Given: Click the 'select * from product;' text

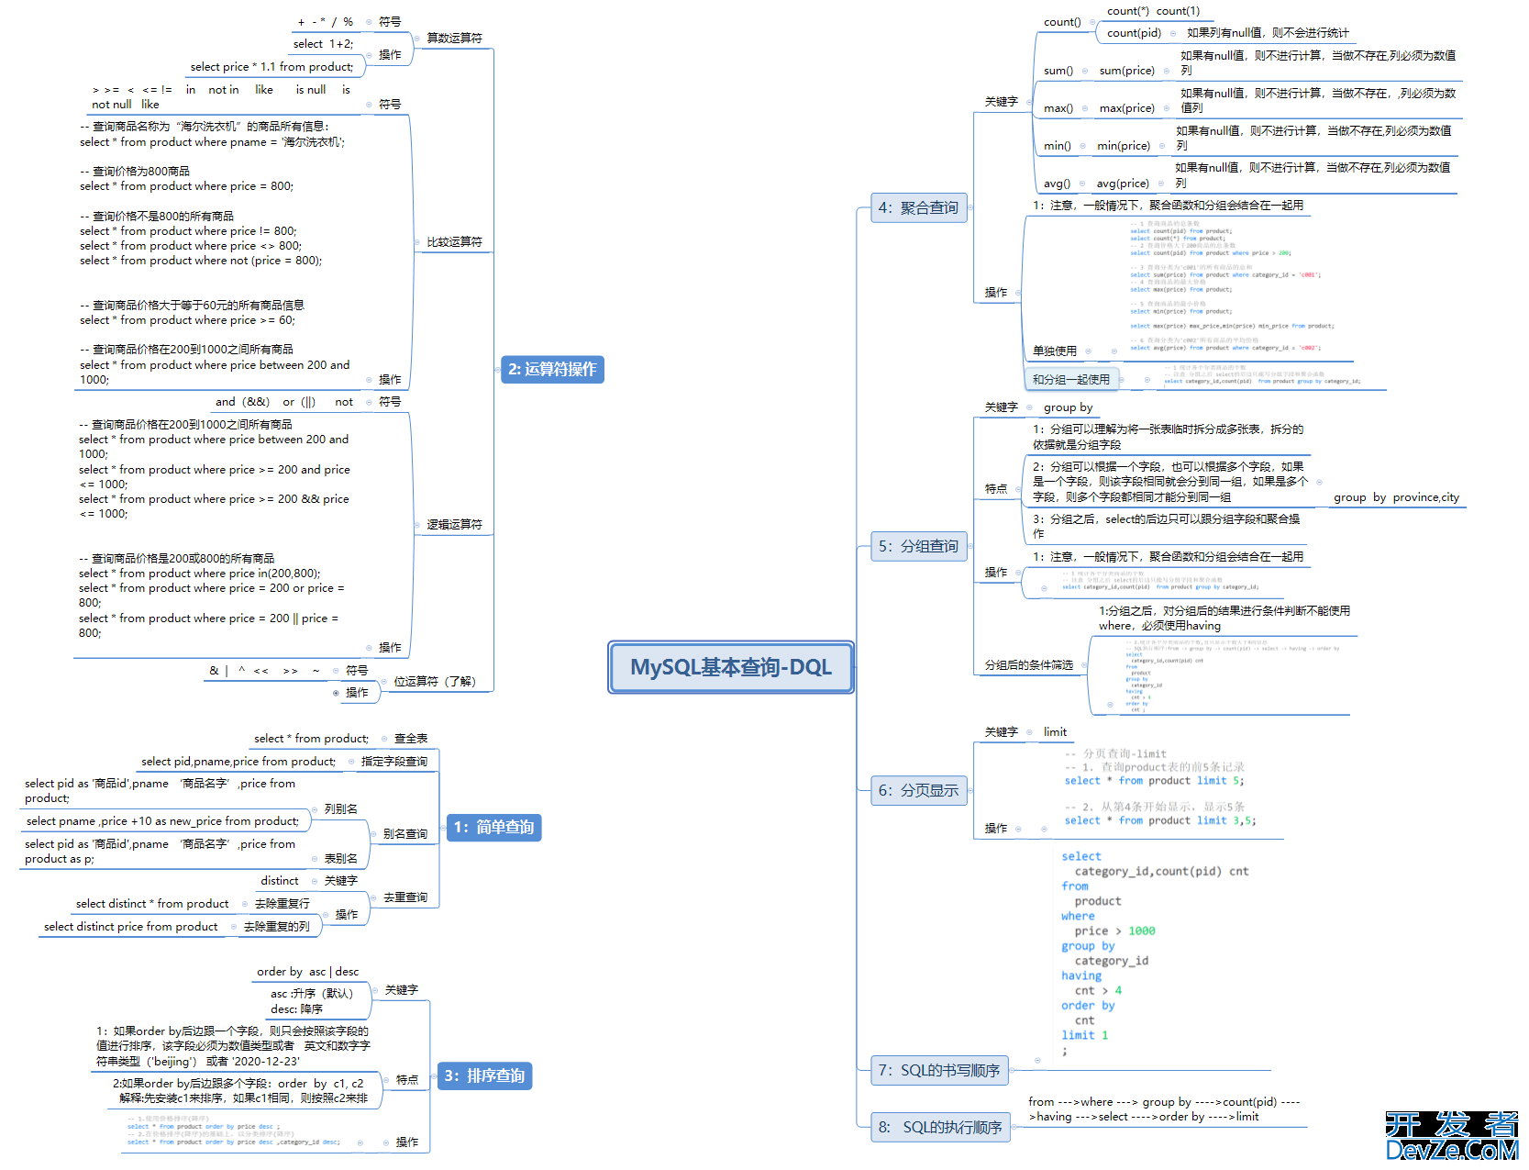Looking at the screenshot, I should pyautogui.click(x=312, y=739).
